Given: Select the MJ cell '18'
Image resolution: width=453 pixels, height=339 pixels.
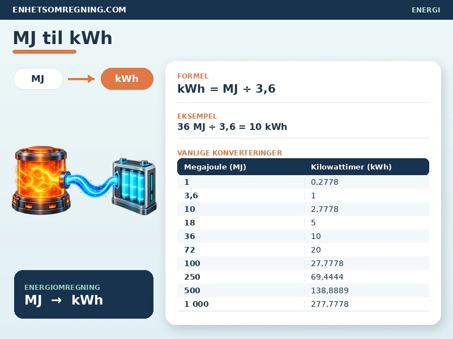Looking at the screenshot, I should 190,223.
